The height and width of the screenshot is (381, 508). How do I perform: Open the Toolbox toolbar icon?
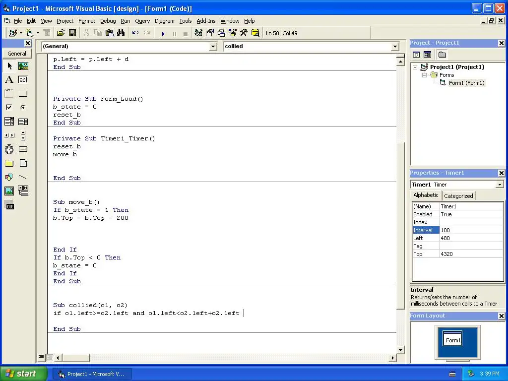pos(244,33)
